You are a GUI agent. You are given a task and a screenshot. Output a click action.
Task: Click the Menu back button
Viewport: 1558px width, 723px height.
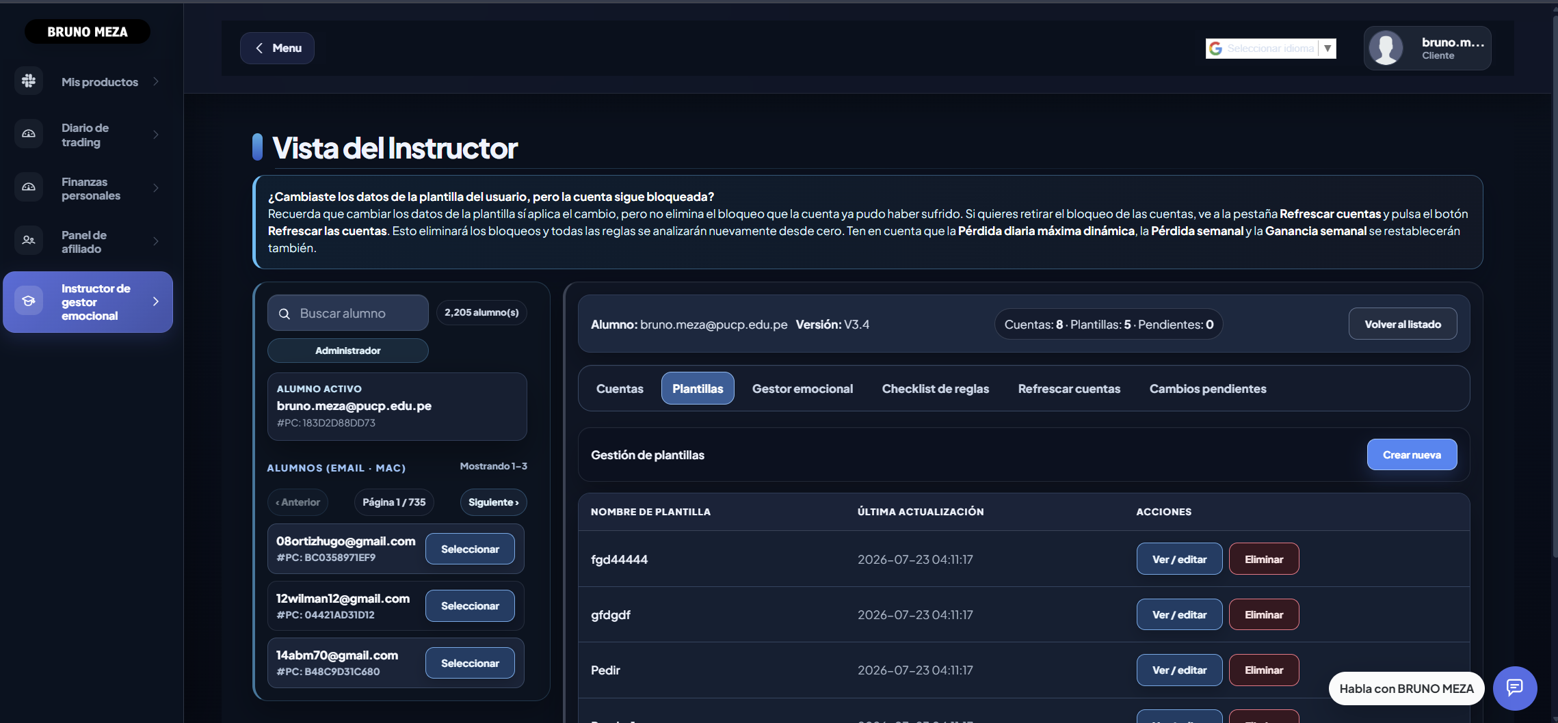coord(277,48)
